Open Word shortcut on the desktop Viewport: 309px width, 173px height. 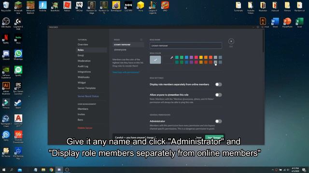tap(275, 23)
